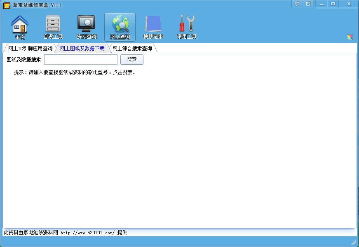The width and height of the screenshot is (359, 247).
Task: Click the title bar menu icon beside chat bubble
Action: (x=308, y=4)
